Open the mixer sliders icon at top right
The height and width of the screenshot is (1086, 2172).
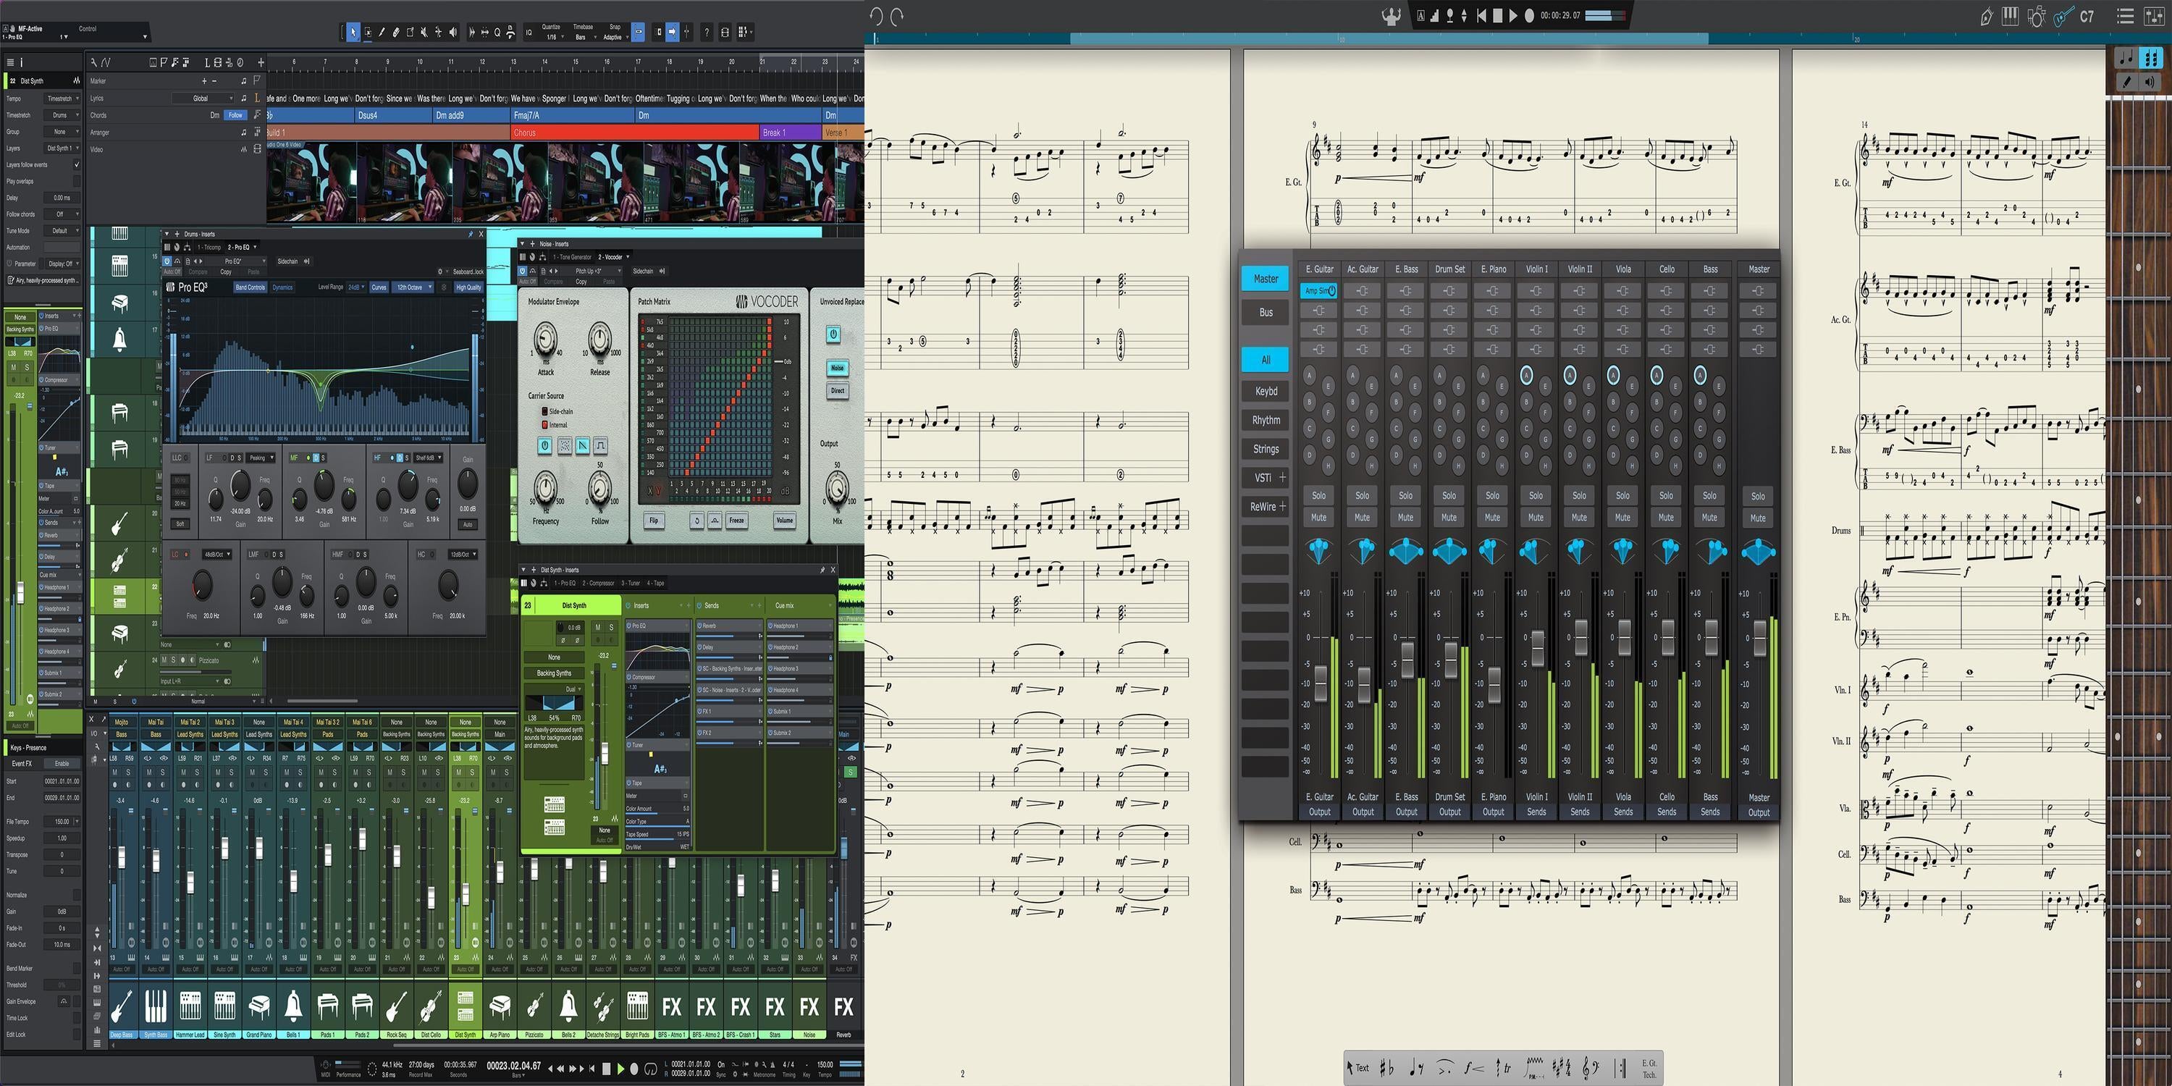[x=2155, y=16]
